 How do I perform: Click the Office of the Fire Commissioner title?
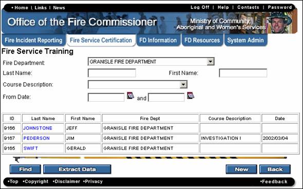tap(82, 22)
